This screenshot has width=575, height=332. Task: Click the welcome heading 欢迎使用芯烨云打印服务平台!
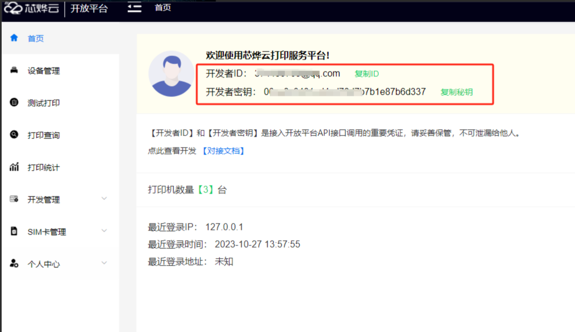pyautogui.click(x=268, y=55)
